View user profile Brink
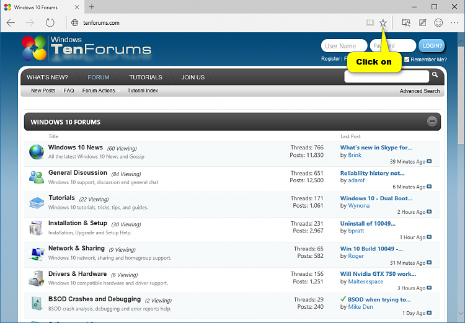This screenshot has height=323, width=465. pos(355,155)
